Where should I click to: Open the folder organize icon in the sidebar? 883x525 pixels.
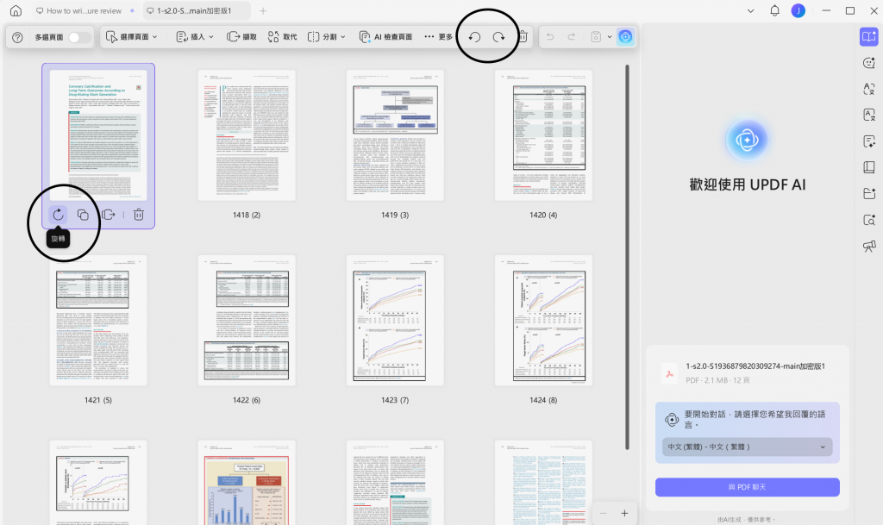869,194
